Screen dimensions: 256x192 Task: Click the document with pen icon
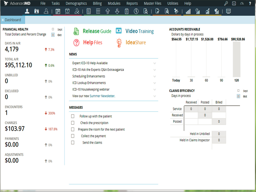click(157, 11)
